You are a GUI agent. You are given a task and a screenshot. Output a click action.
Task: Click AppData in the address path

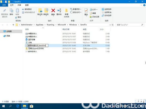tap(40, 25)
